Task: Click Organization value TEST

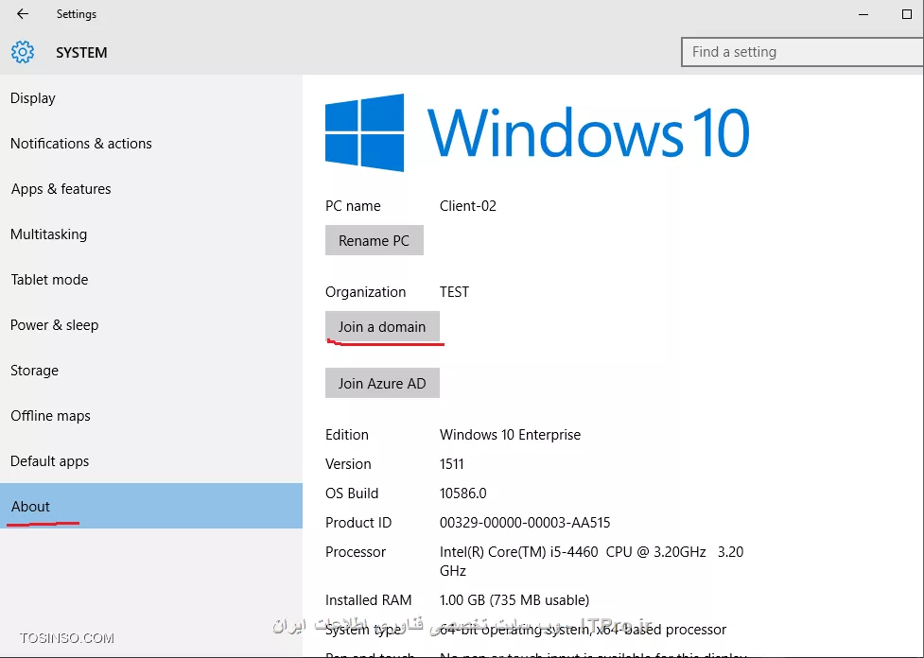Action: tap(454, 291)
